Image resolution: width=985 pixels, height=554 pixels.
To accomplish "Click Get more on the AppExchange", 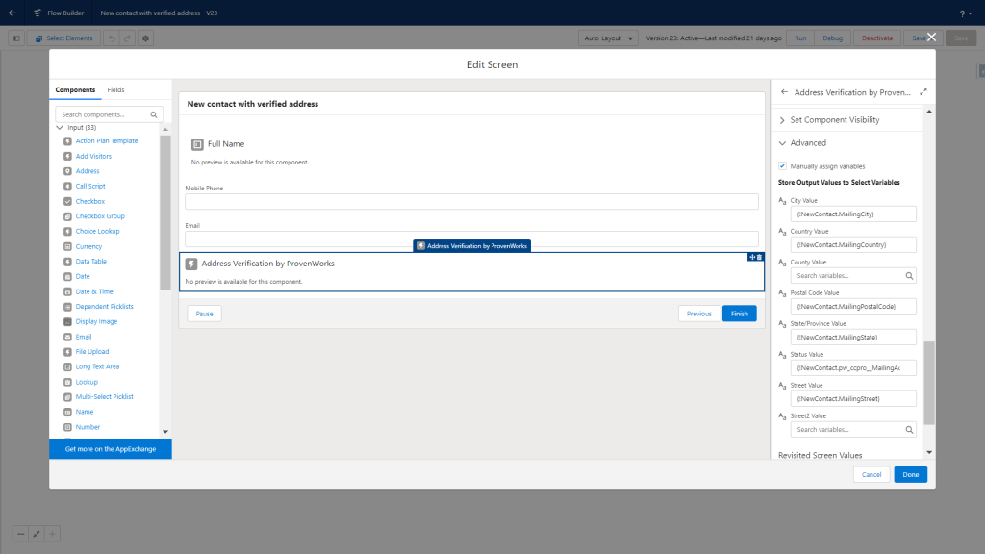I will (110, 448).
